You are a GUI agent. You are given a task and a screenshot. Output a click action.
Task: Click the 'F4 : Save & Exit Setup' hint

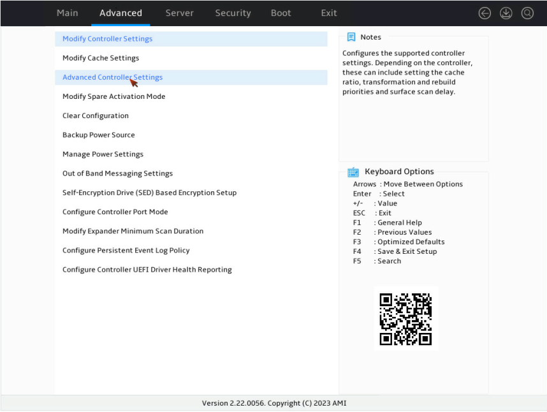(395, 251)
